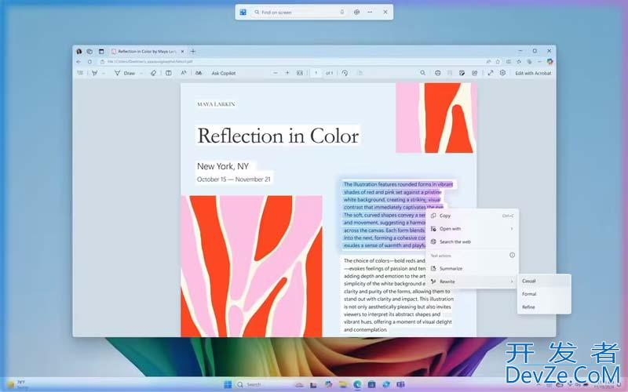Select the Casual rewrite style

[544, 281]
